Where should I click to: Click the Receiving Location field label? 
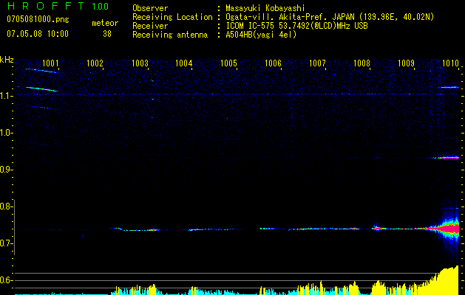(x=172, y=17)
